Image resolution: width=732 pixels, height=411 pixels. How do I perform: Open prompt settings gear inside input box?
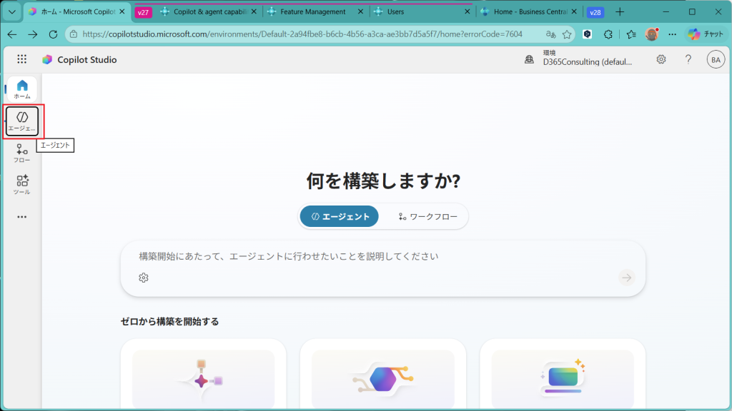pyautogui.click(x=144, y=278)
